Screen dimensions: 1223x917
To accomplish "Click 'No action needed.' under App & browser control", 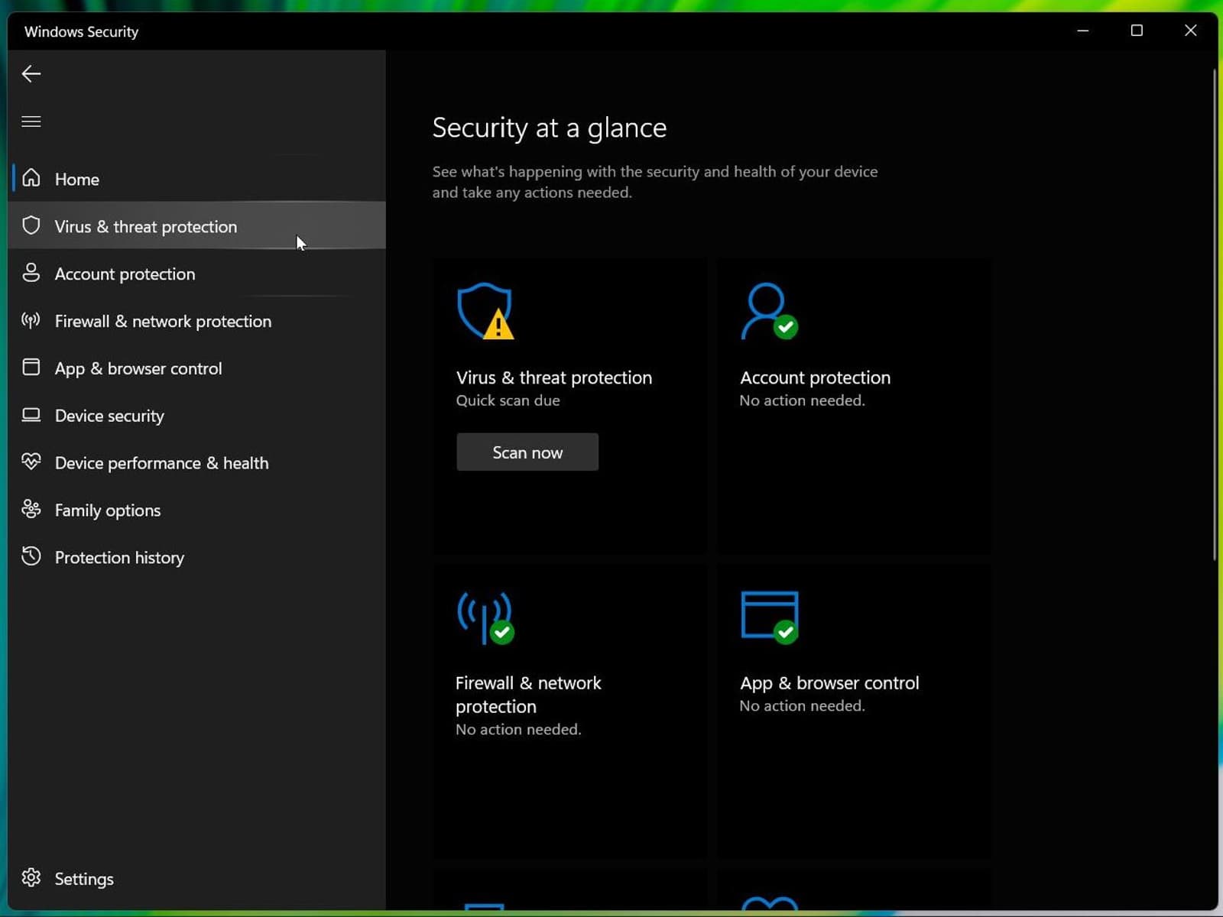I will [x=802, y=706].
